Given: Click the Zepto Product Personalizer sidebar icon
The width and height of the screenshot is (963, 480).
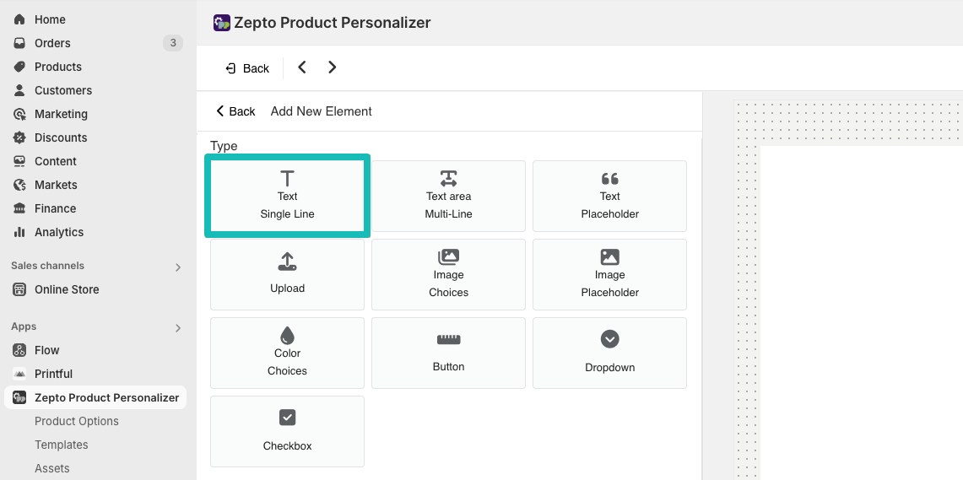Looking at the screenshot, I should point(19,397).
